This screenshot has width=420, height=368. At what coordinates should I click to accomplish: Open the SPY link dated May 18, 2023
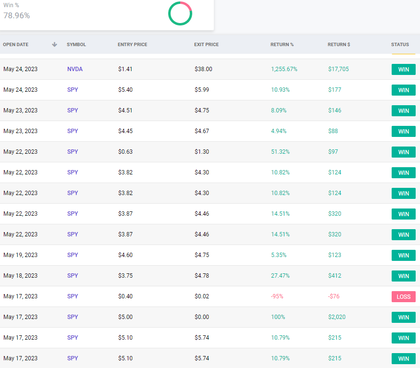(73, 276)
